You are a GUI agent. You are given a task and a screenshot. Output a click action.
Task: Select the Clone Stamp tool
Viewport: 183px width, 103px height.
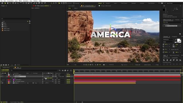pyautogui.click(x=37, y=3)
